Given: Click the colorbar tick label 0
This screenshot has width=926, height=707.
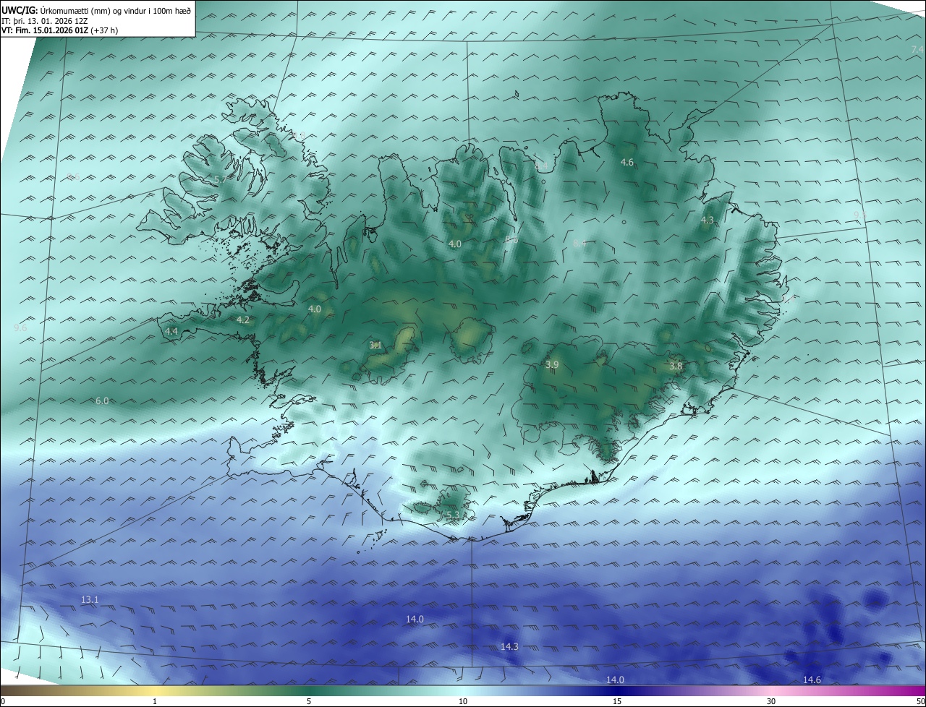Looking at the screenshot, I should pyautogui.click(x=3, y=702).
